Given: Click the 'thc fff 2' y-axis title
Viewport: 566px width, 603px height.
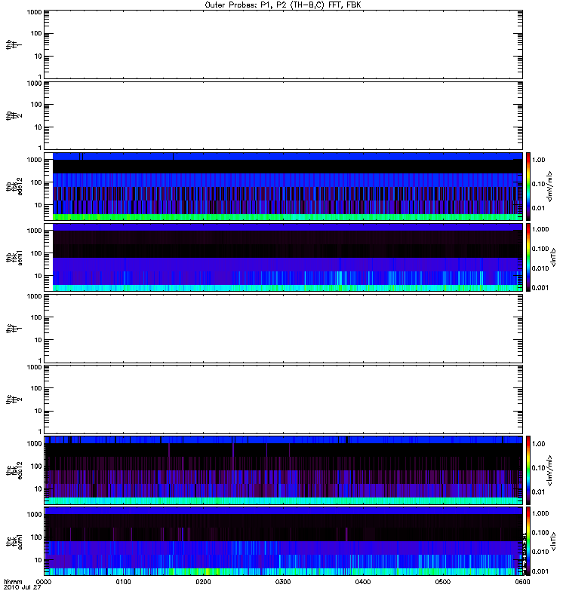Looking at the screenshot, I should (x=14, y=399).
